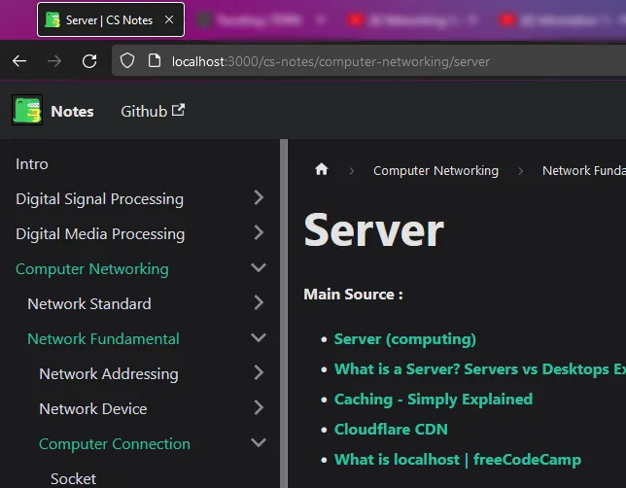Collapse the Computer Networking chevron
This screenshot has height=488, width=626.
(259, 267)
